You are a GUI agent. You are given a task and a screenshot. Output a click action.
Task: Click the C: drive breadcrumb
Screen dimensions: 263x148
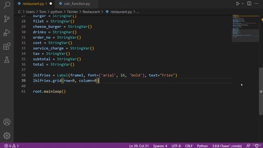(20, 12)
